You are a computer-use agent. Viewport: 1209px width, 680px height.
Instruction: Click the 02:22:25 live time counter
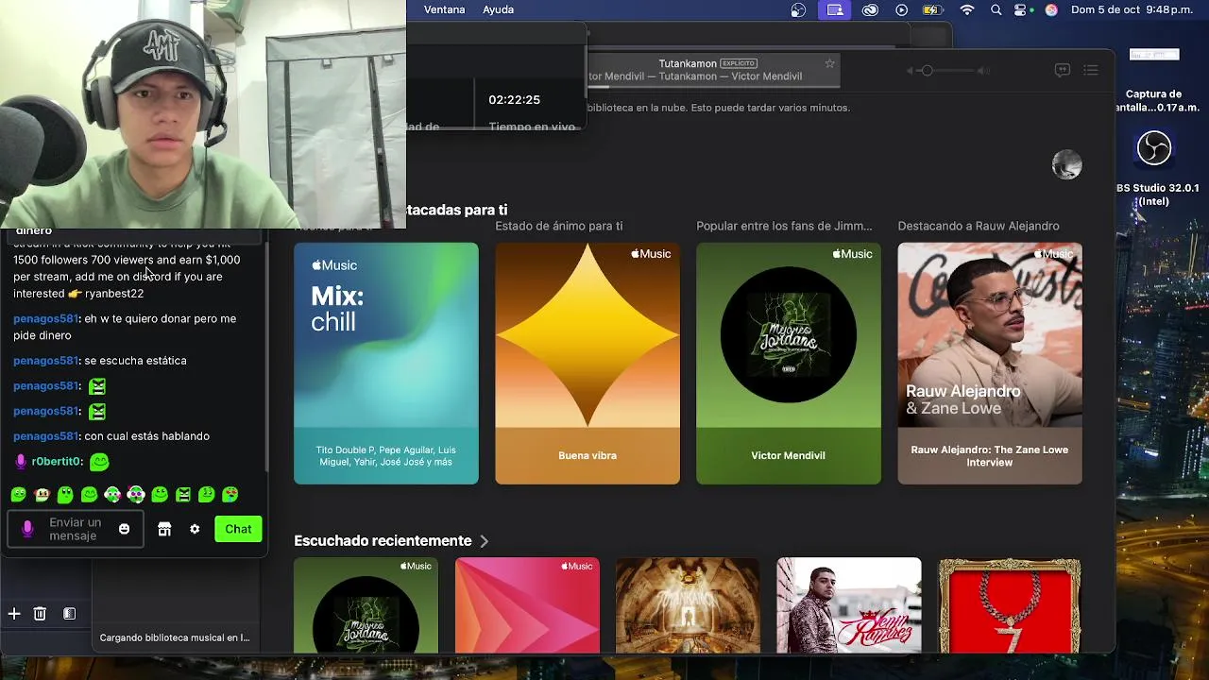(x=514, y=100)
